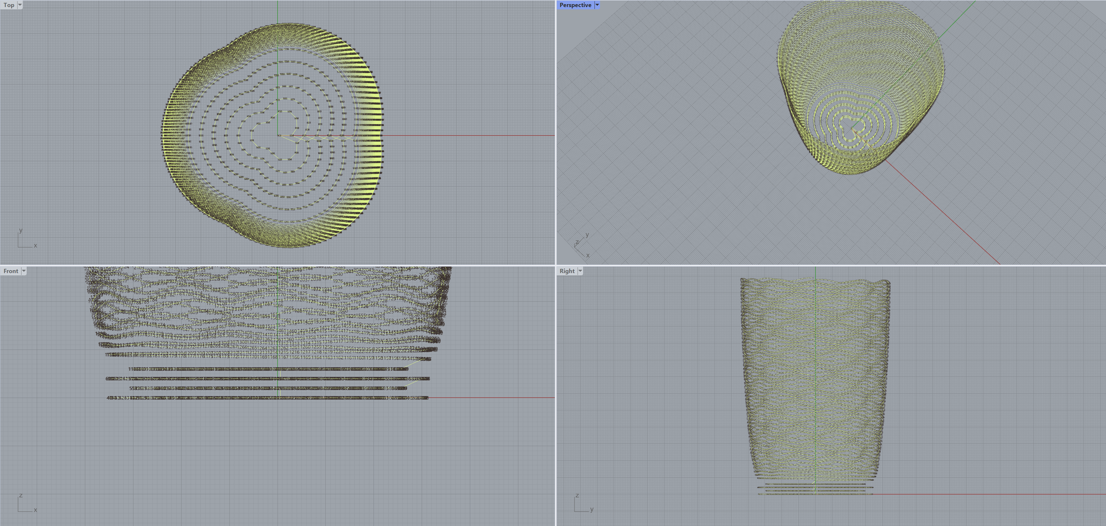Click the x axis label in Top viewport gizmo

(x=35, y=245)
